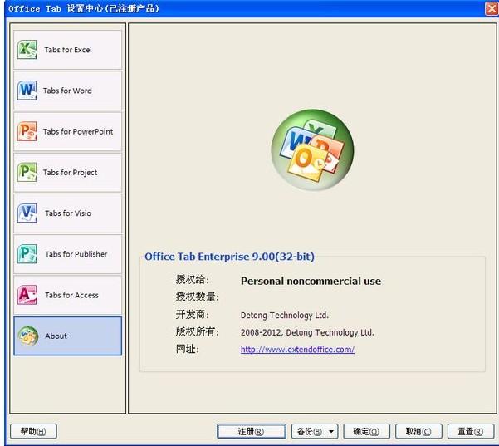Select Tabs for Access label
Screen dimensions: 499x446
(72, 295)
